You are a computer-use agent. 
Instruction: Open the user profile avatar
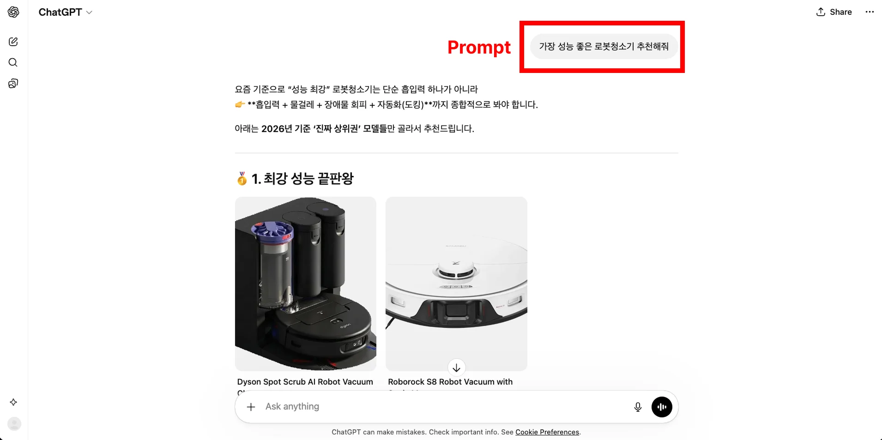(x=14, y=423)
